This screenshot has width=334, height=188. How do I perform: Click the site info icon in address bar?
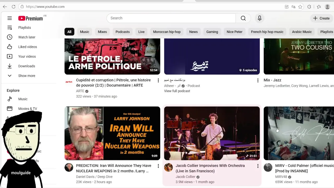22,7
